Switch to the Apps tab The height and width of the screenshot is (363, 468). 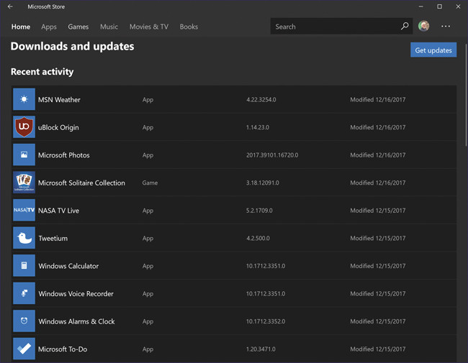point(49,27)
